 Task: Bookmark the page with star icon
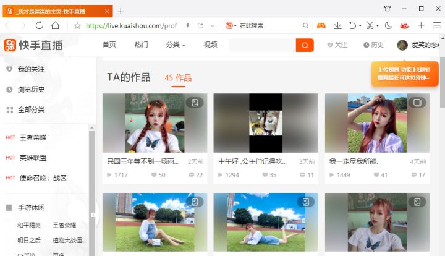[77, 26]
